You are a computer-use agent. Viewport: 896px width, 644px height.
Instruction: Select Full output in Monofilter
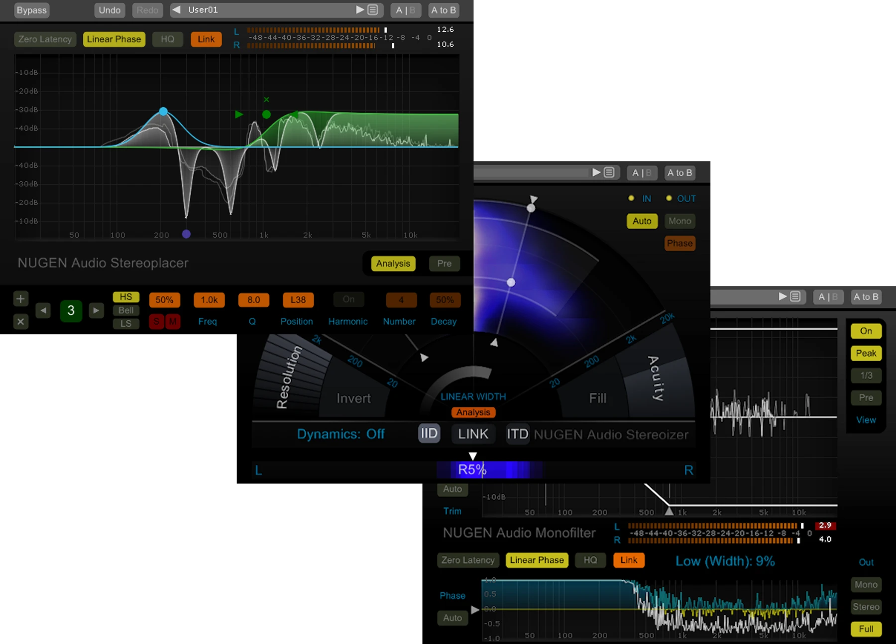(x=866, y=629)
